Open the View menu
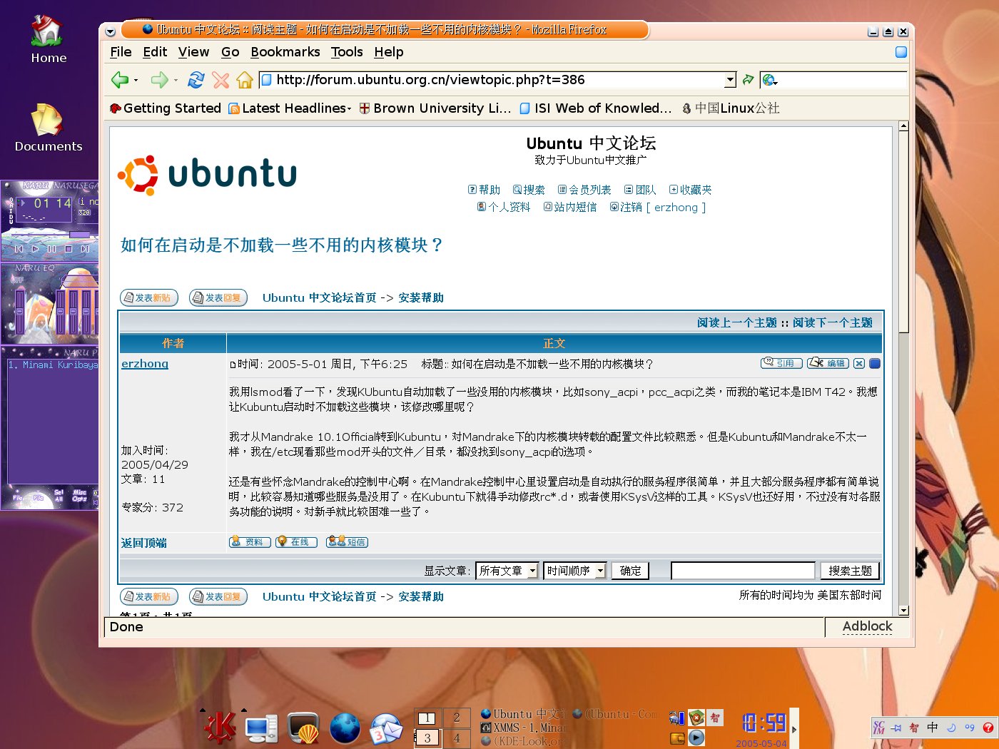 193,52
